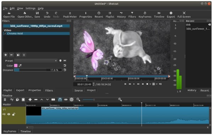Zoom out the timeline magnifier icon
Screen dimensions: 213x135
[78, 100]
